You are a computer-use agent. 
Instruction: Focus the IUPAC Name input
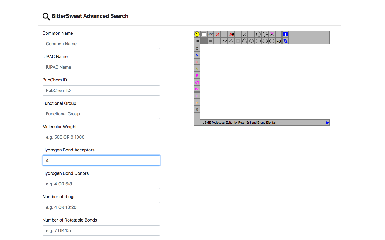pyautogui.click(x=101, y=67)
